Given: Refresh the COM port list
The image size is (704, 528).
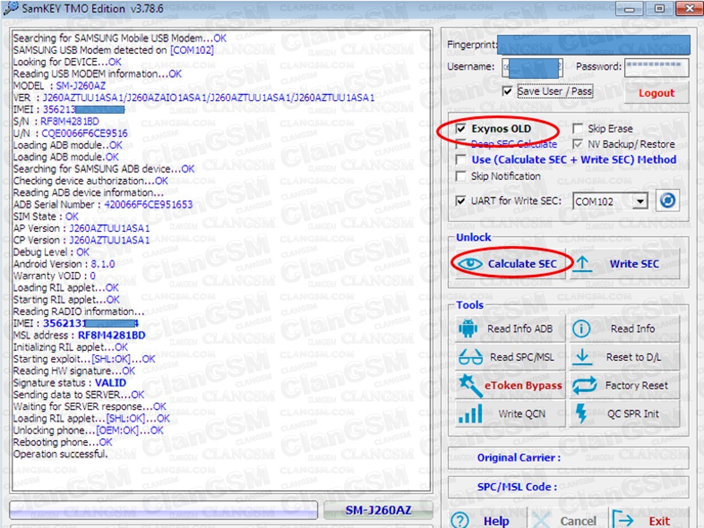Looking at the screenshot, I should coord(667,201).
